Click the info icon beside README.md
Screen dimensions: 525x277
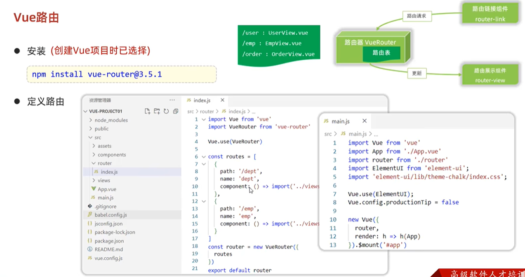point(90,249)
